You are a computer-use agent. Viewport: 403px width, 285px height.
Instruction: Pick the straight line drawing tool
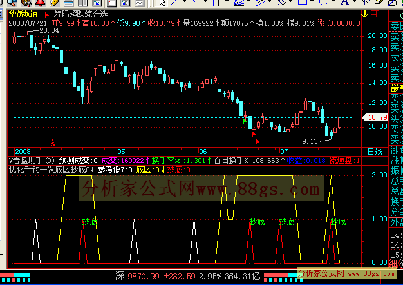174,2
